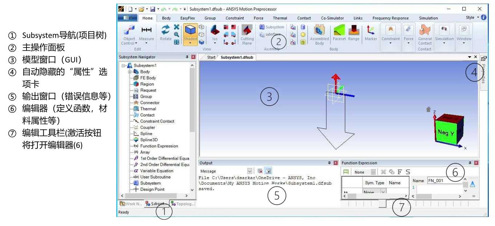Open the Cutting Plane tool
This screenshot has width=495, height=226.
point(247,35)
